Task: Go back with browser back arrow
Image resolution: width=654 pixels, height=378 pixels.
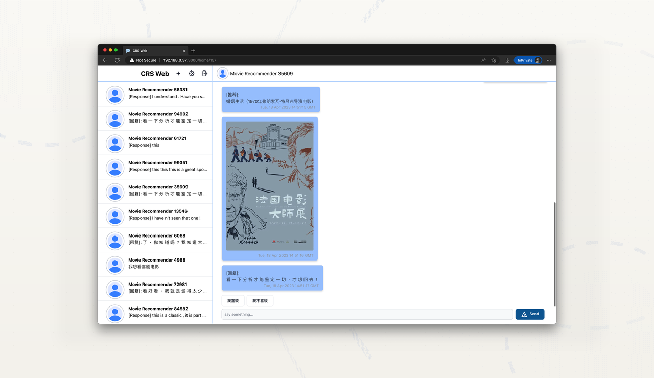Action: click(105, 60)
